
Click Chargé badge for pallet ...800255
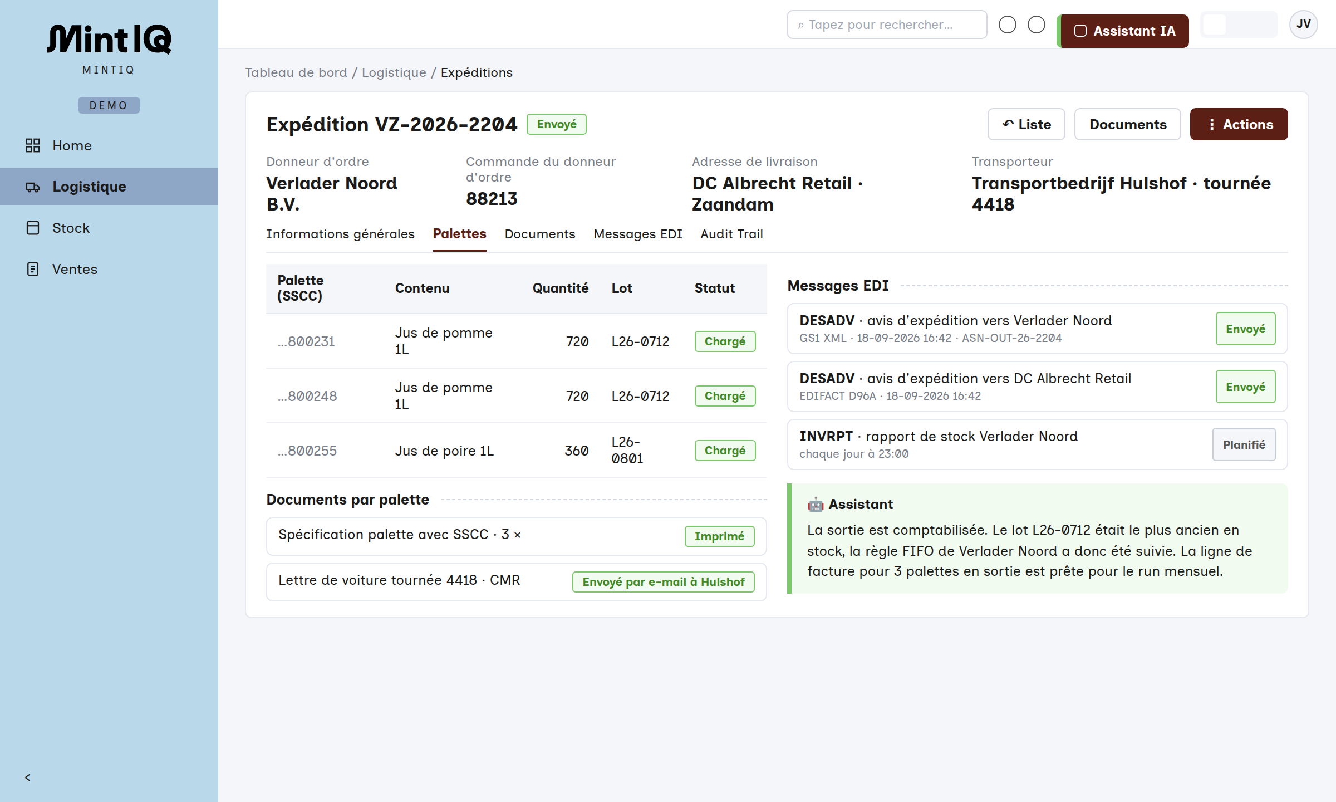point(725,451)
